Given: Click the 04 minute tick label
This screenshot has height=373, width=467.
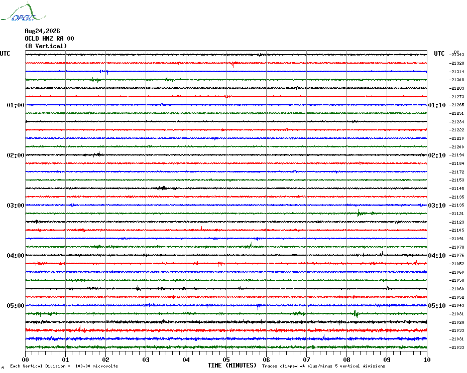Looking at the screenshot, I should point(186,359).
